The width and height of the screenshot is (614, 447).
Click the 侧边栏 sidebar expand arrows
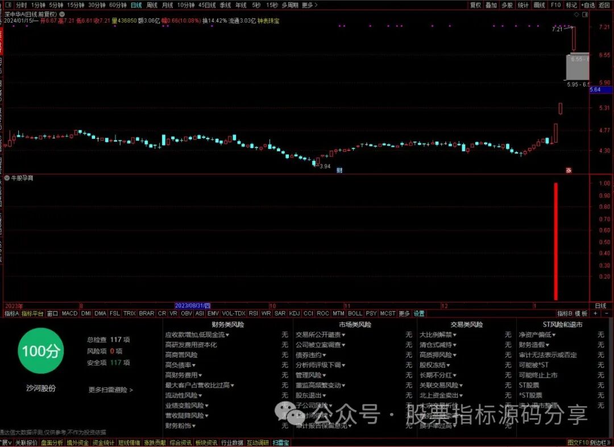[x=601, y=442]
